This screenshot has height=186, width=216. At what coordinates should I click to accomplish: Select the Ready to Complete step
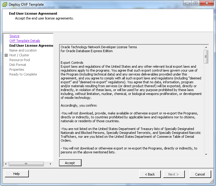point(23,74)
